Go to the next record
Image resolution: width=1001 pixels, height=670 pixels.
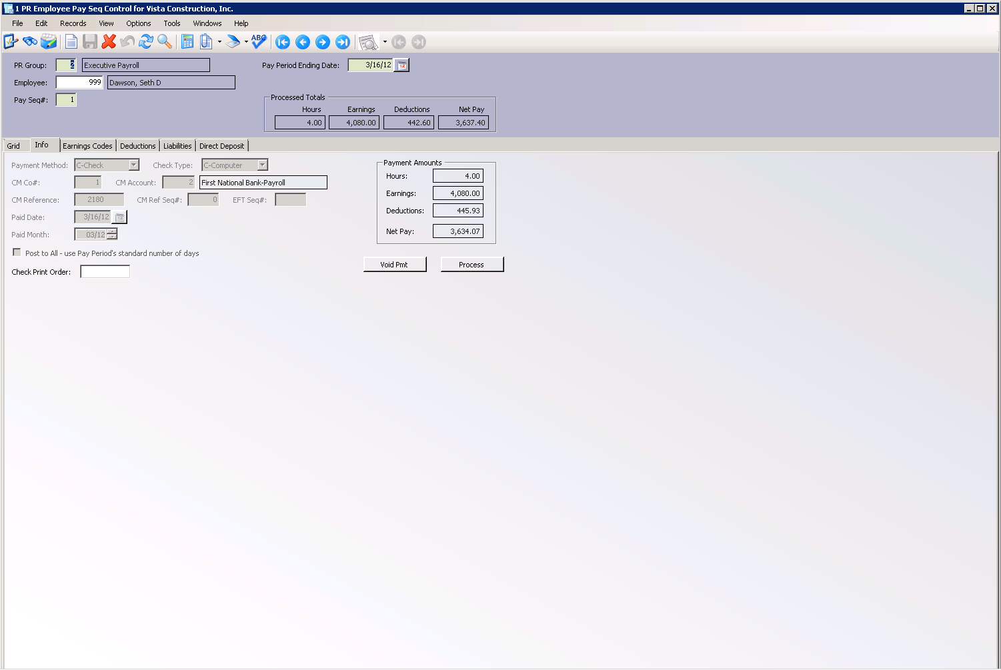coord(323,42)
